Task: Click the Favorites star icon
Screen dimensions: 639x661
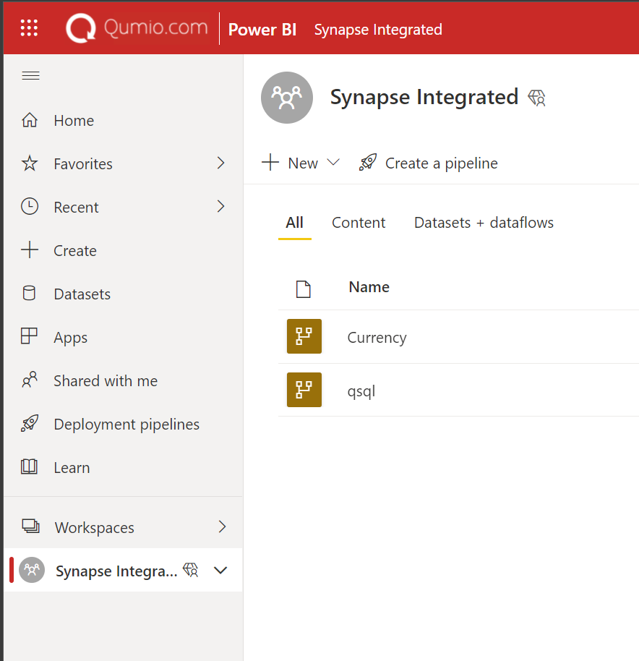Action: [x=30, y=163]
